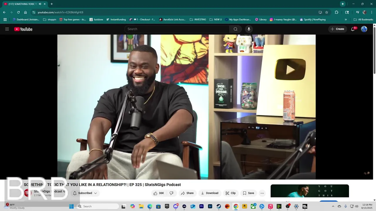The image size is (376, 211).
Task: Open the Extensions puzzle icon
Action: pyautogui.click(x=337, y=12)
